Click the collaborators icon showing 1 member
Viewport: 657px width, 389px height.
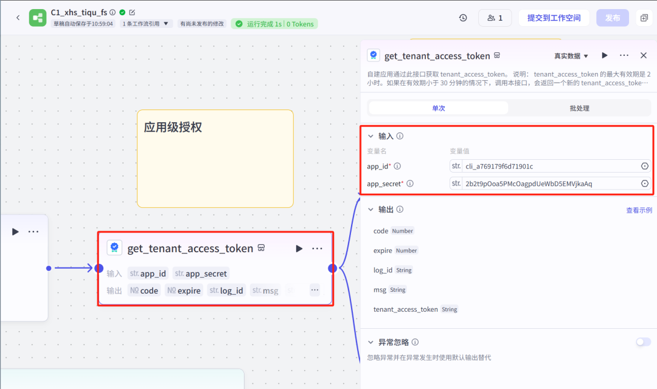[x=495, y=18]
